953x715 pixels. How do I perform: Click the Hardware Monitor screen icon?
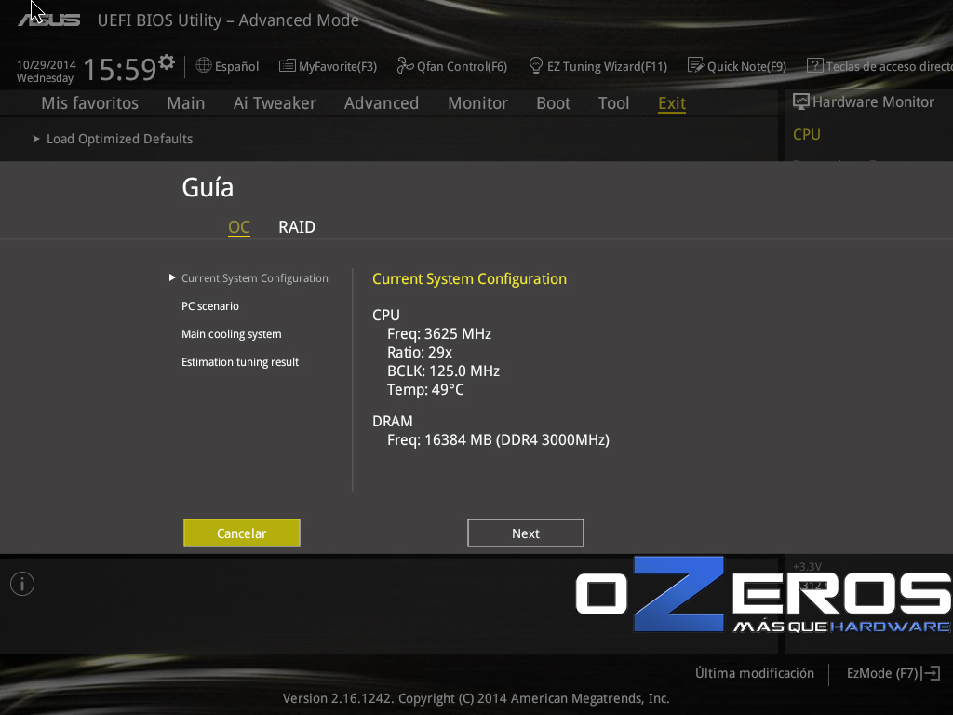point(801,102)
